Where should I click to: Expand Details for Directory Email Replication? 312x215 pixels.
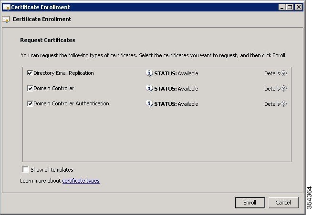coord(275,73)
